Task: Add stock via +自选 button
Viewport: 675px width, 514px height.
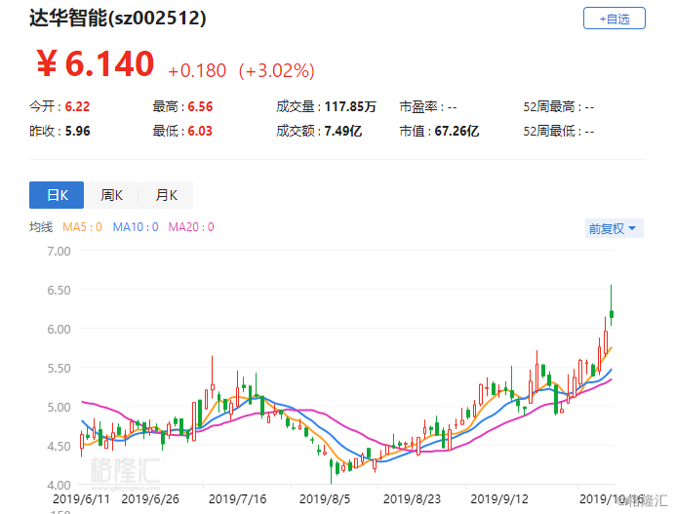Action: (614, 19)
